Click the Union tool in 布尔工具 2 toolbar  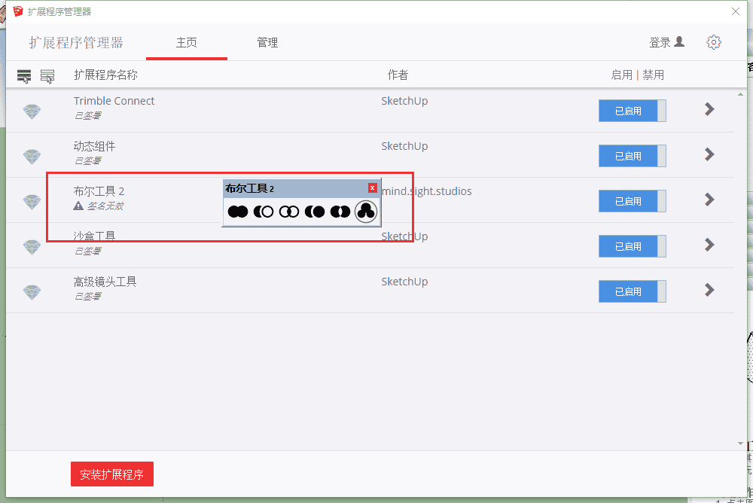(x=238, y=212)
